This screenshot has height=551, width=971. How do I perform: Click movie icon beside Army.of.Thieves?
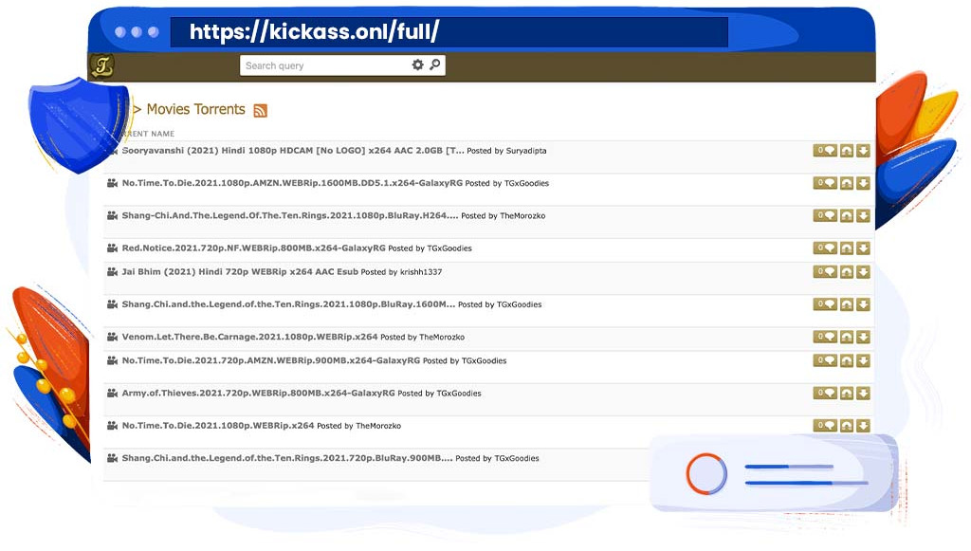[x=112, y=393]
